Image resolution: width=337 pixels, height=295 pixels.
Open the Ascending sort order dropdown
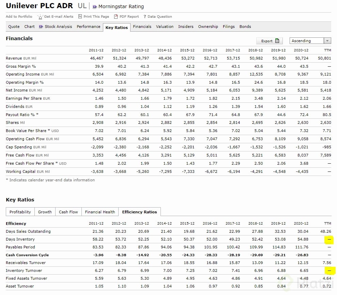(x=310, y=41)
